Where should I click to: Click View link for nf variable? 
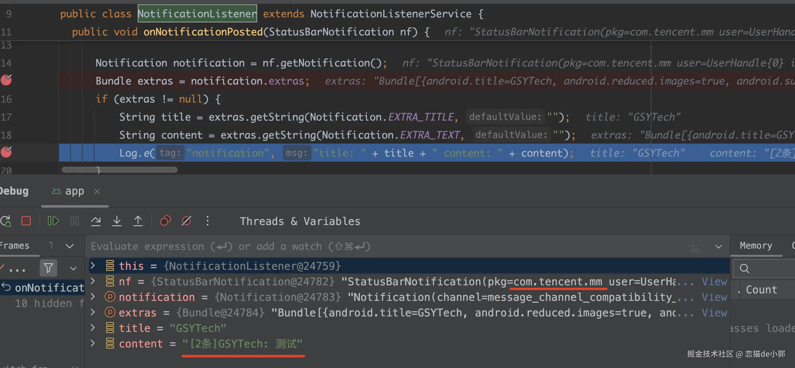[714, 282]
